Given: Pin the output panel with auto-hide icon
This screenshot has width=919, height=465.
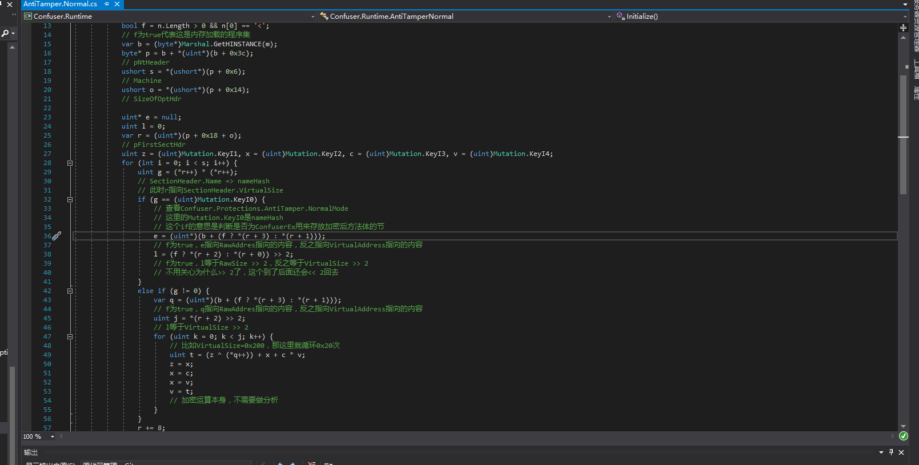Looking at the screenshot, I should point(891,452).
